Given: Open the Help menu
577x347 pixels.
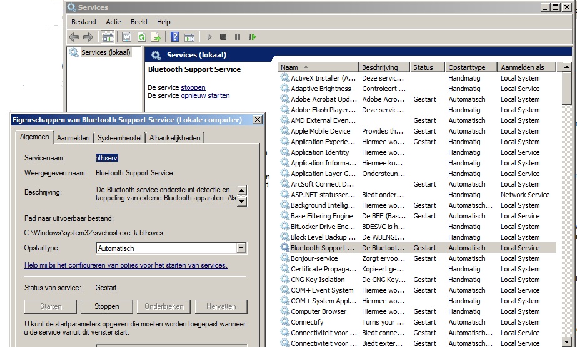Looking at the screenshot, I should tap(163, 22).
